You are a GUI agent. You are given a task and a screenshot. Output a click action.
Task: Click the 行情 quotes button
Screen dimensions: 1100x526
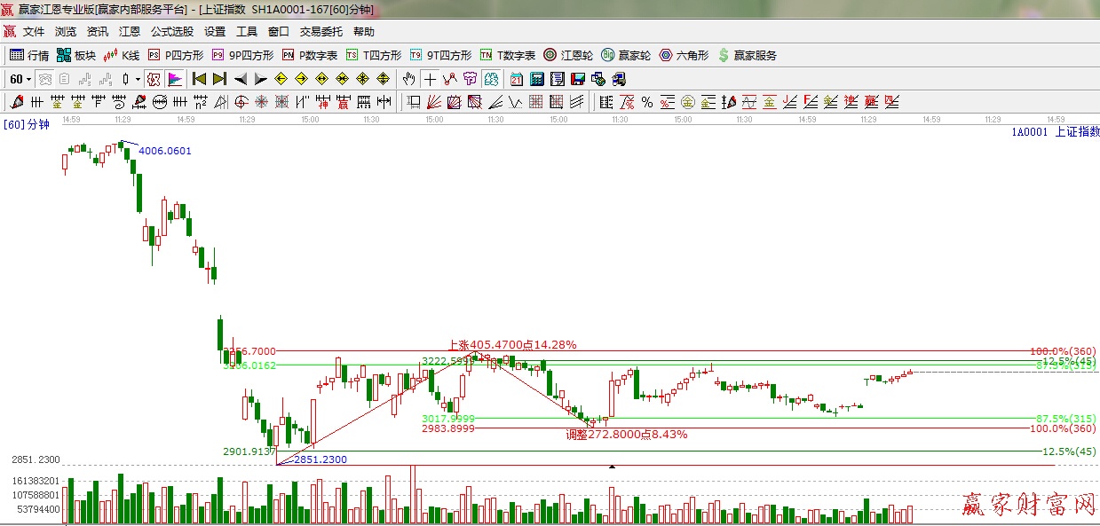(29, 55)
